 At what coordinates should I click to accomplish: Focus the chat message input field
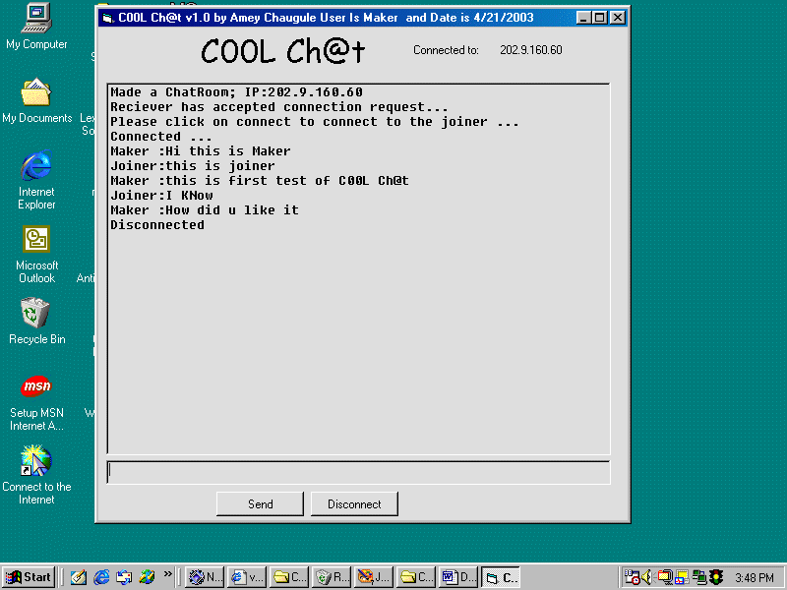coord(358,472)
